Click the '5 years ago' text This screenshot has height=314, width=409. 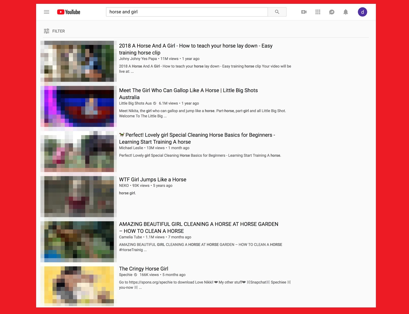point(163,186)
